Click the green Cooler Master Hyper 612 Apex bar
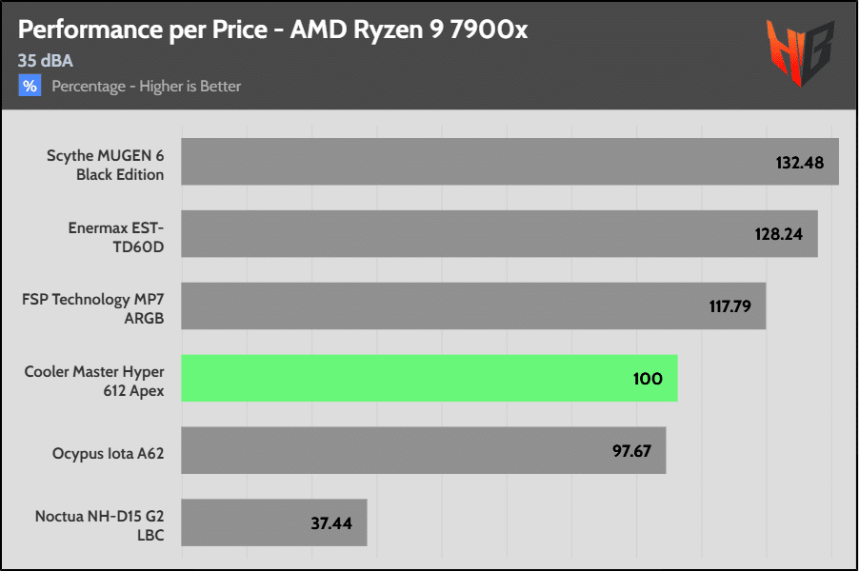Viewport: 859px width, 571px height. point(429,379)
